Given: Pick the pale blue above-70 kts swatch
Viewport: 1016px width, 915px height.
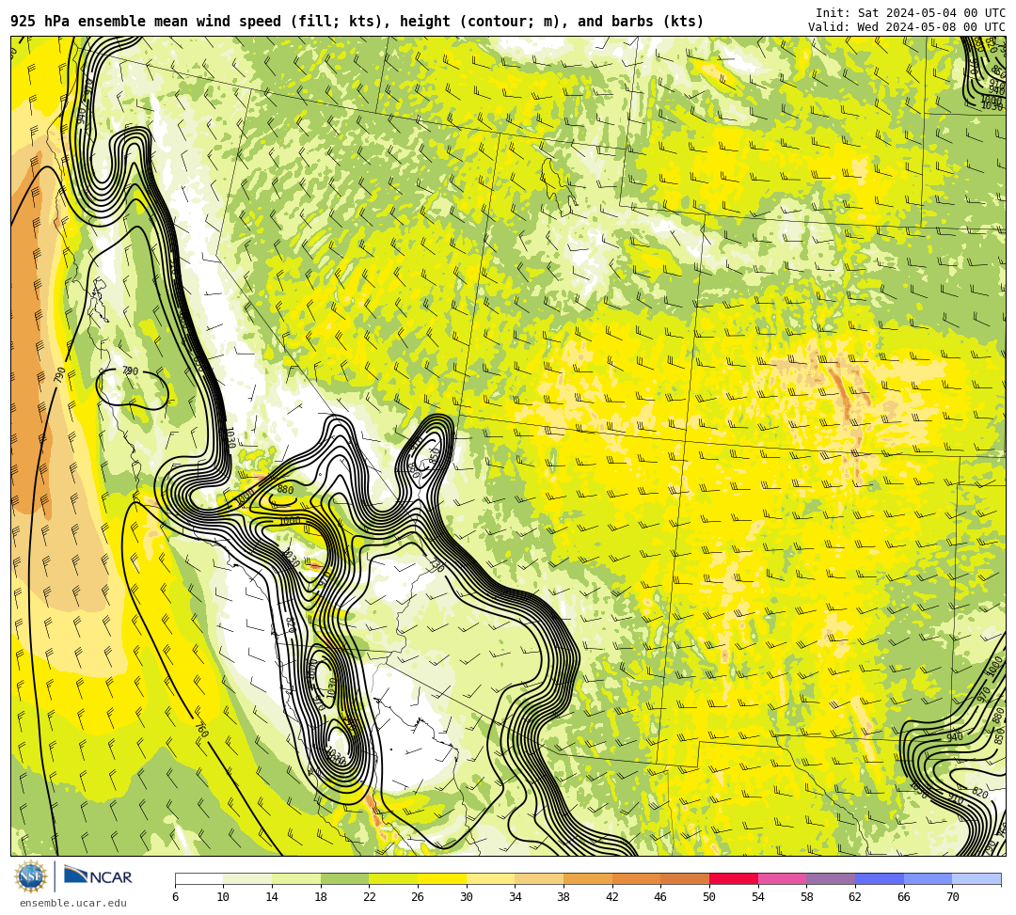Looking at the screenshot, I should (976, 878).
